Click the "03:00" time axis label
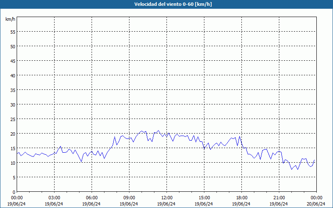The image size is (333, 208). click(54, 198)
